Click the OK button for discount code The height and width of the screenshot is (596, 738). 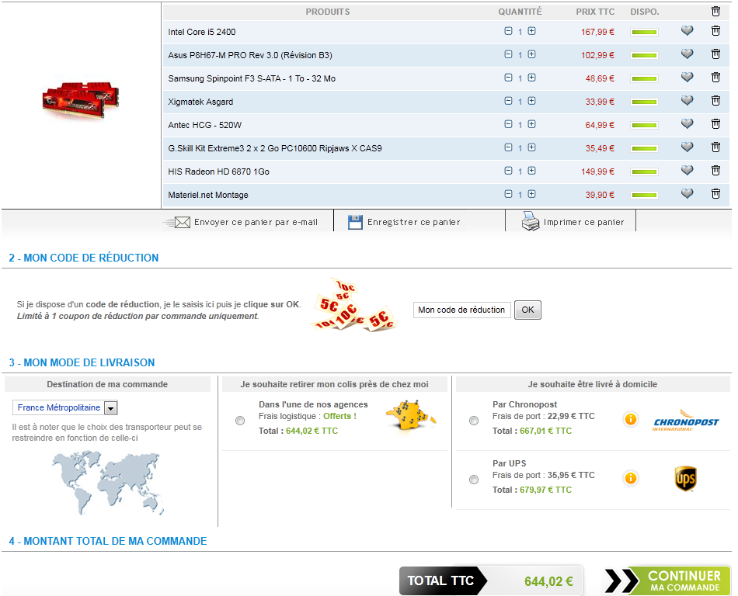[527, 310]
